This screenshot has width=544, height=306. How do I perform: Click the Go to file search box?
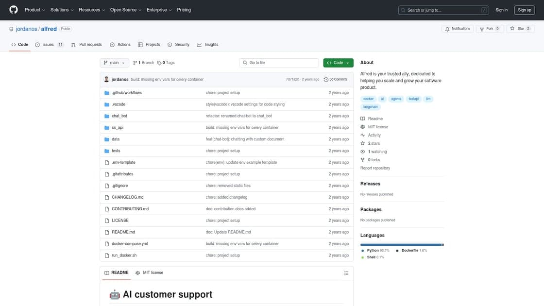tap(279, 61)
